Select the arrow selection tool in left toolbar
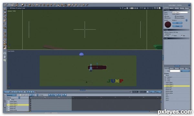194x116 pixels. [x=5, y=10]
